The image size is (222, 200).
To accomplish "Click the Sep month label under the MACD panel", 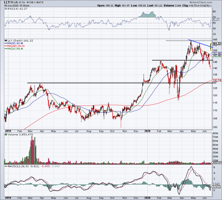I will coord(101,198).
